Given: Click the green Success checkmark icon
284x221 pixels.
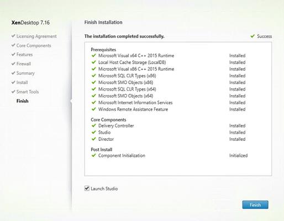Looking at the screenshot, I should (253, 36).
